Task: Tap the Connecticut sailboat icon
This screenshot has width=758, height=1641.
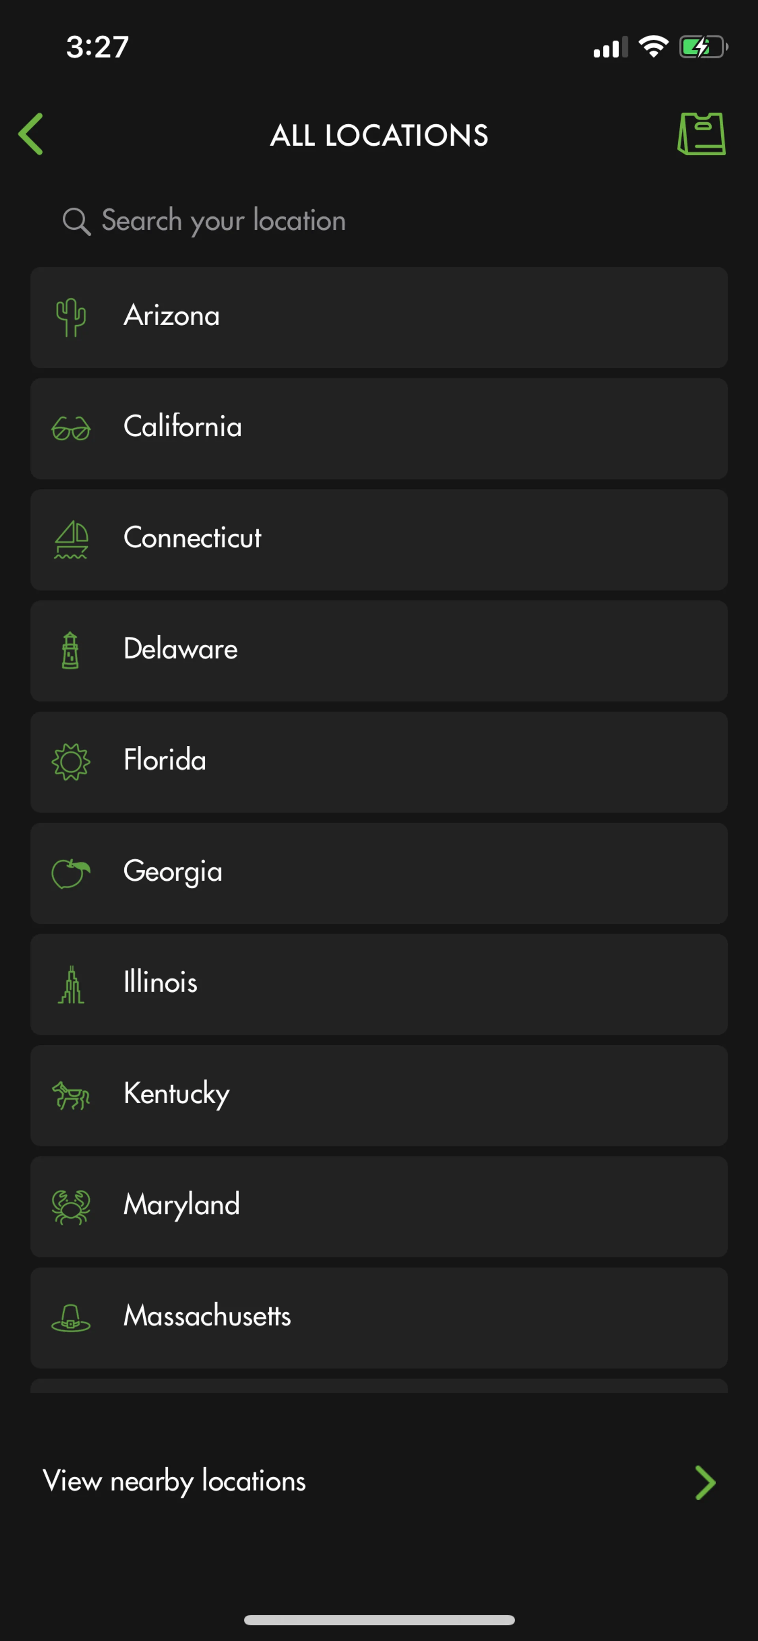Action: pyautogui.click(x=71, y=540)
